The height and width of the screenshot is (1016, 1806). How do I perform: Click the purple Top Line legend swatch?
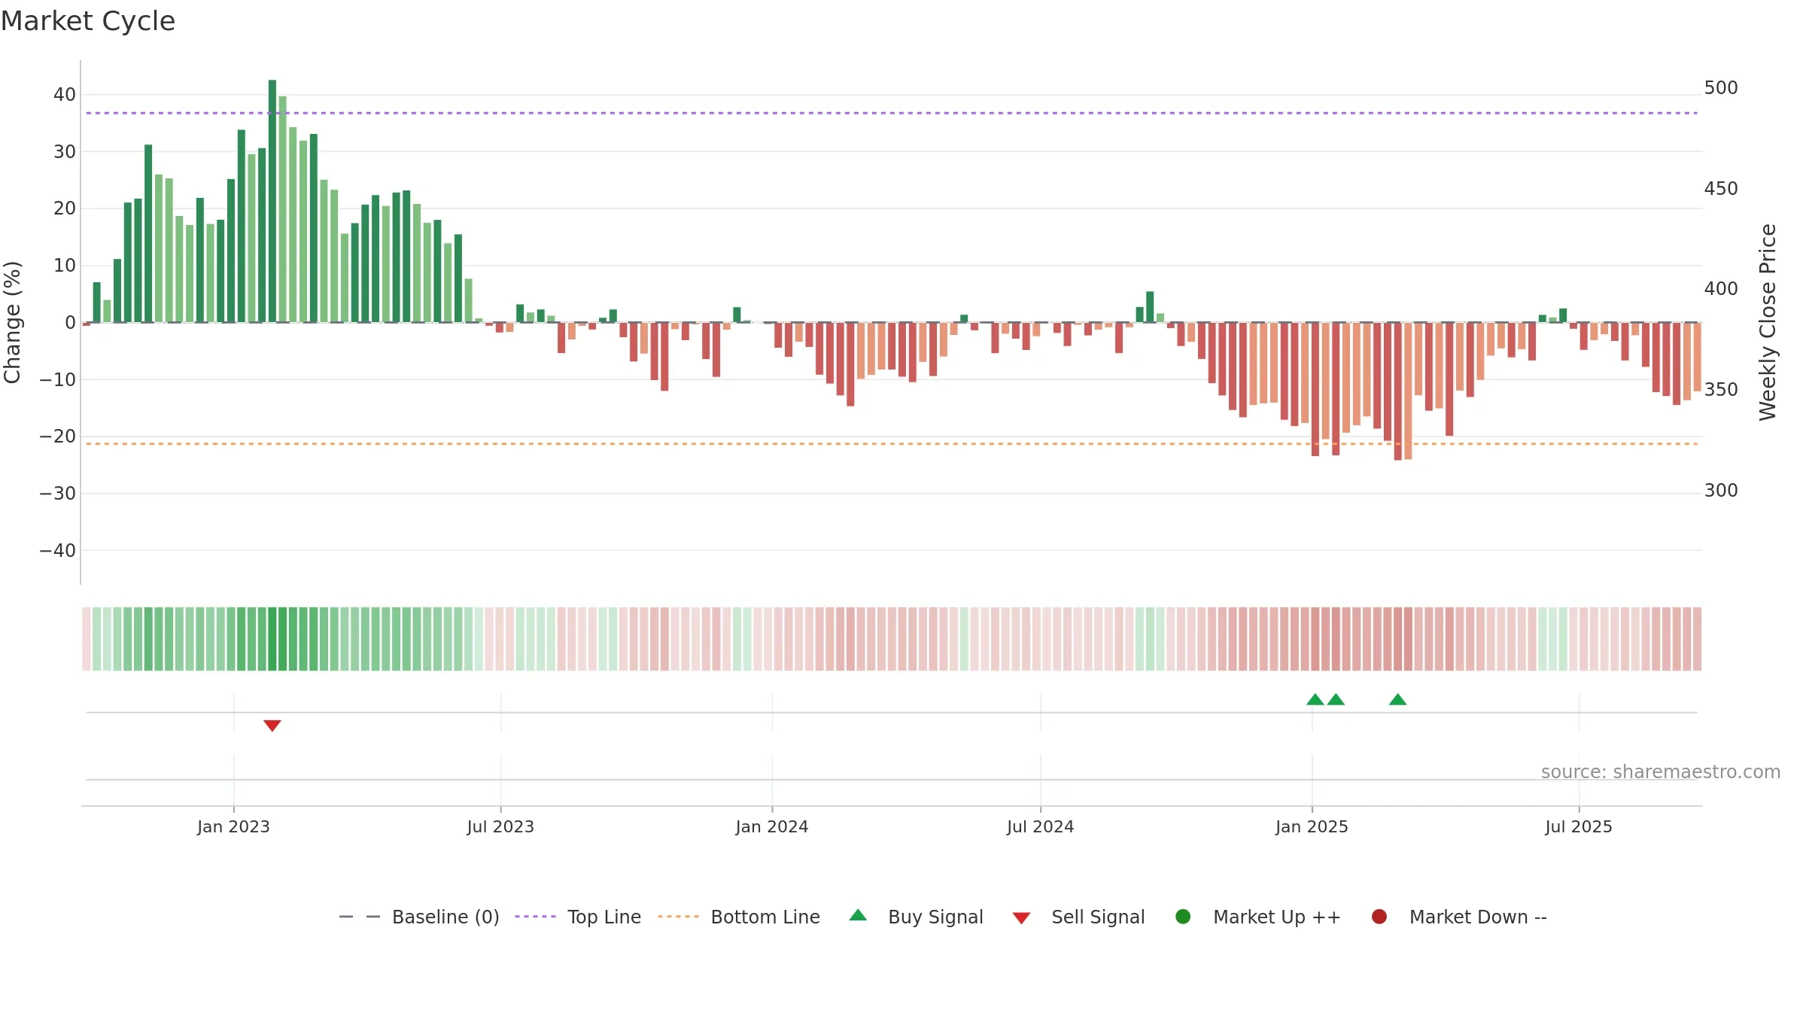(x=535, y=917)
